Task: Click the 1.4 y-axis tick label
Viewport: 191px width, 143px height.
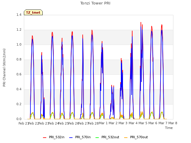Action: 19,15
